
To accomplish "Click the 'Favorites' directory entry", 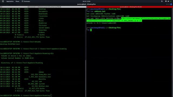I will click(43, 16).
